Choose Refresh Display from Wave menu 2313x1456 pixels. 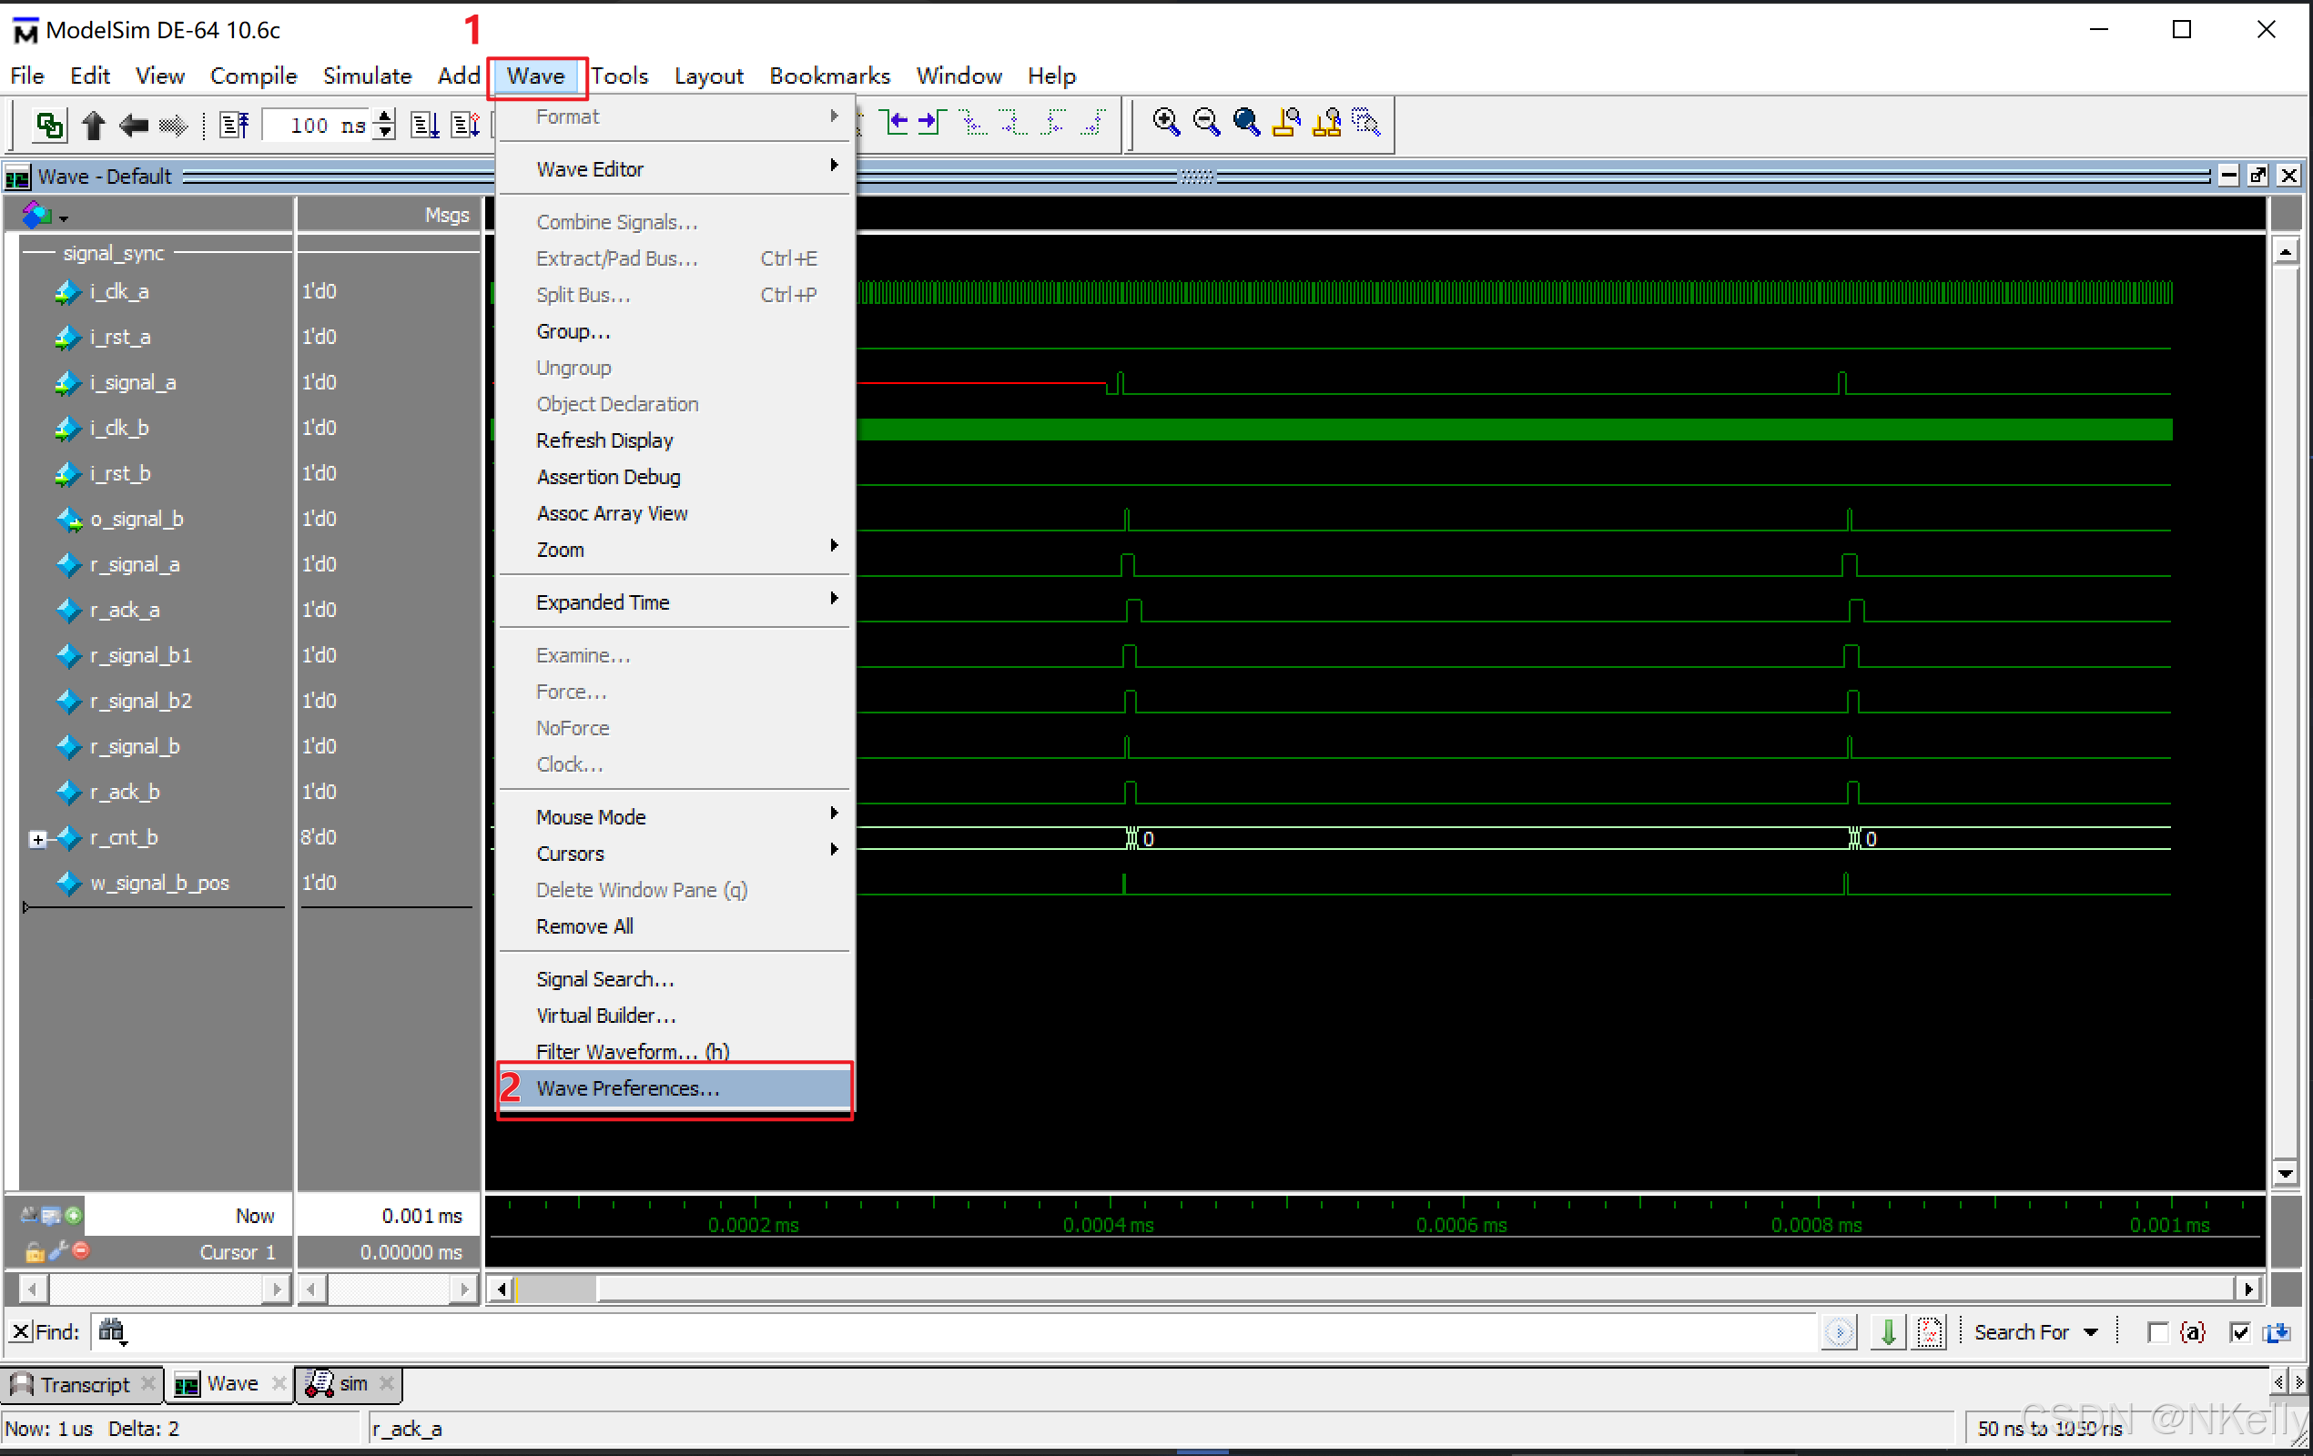(604, 440)
